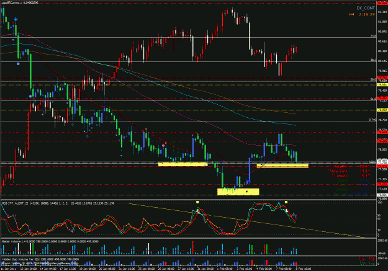Click the H4 timeframe label
Viewport: 388px width, 271px height.
click(x=351, y=15)
